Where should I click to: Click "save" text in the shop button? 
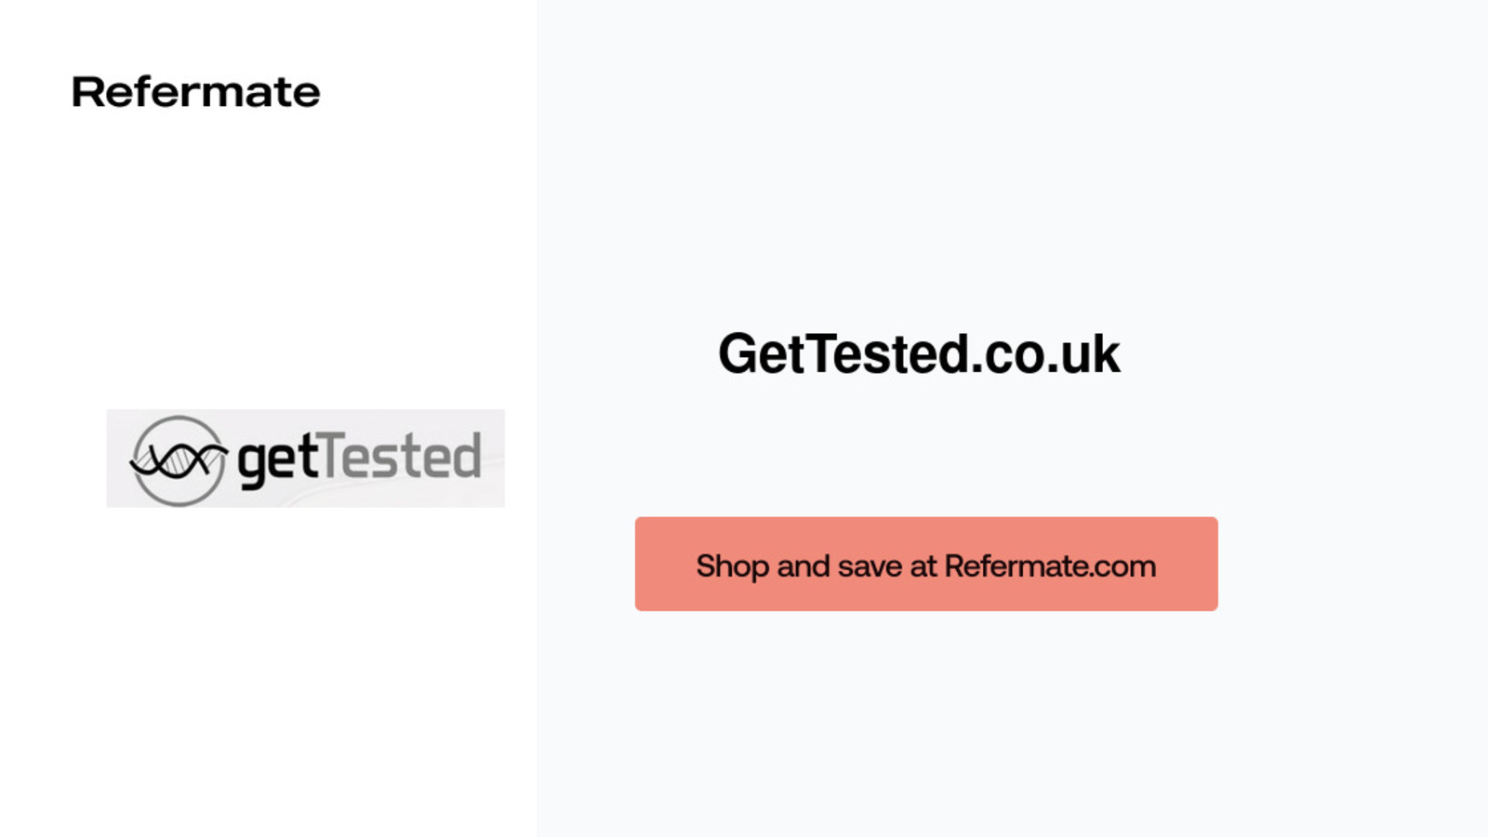click(870, 565)
